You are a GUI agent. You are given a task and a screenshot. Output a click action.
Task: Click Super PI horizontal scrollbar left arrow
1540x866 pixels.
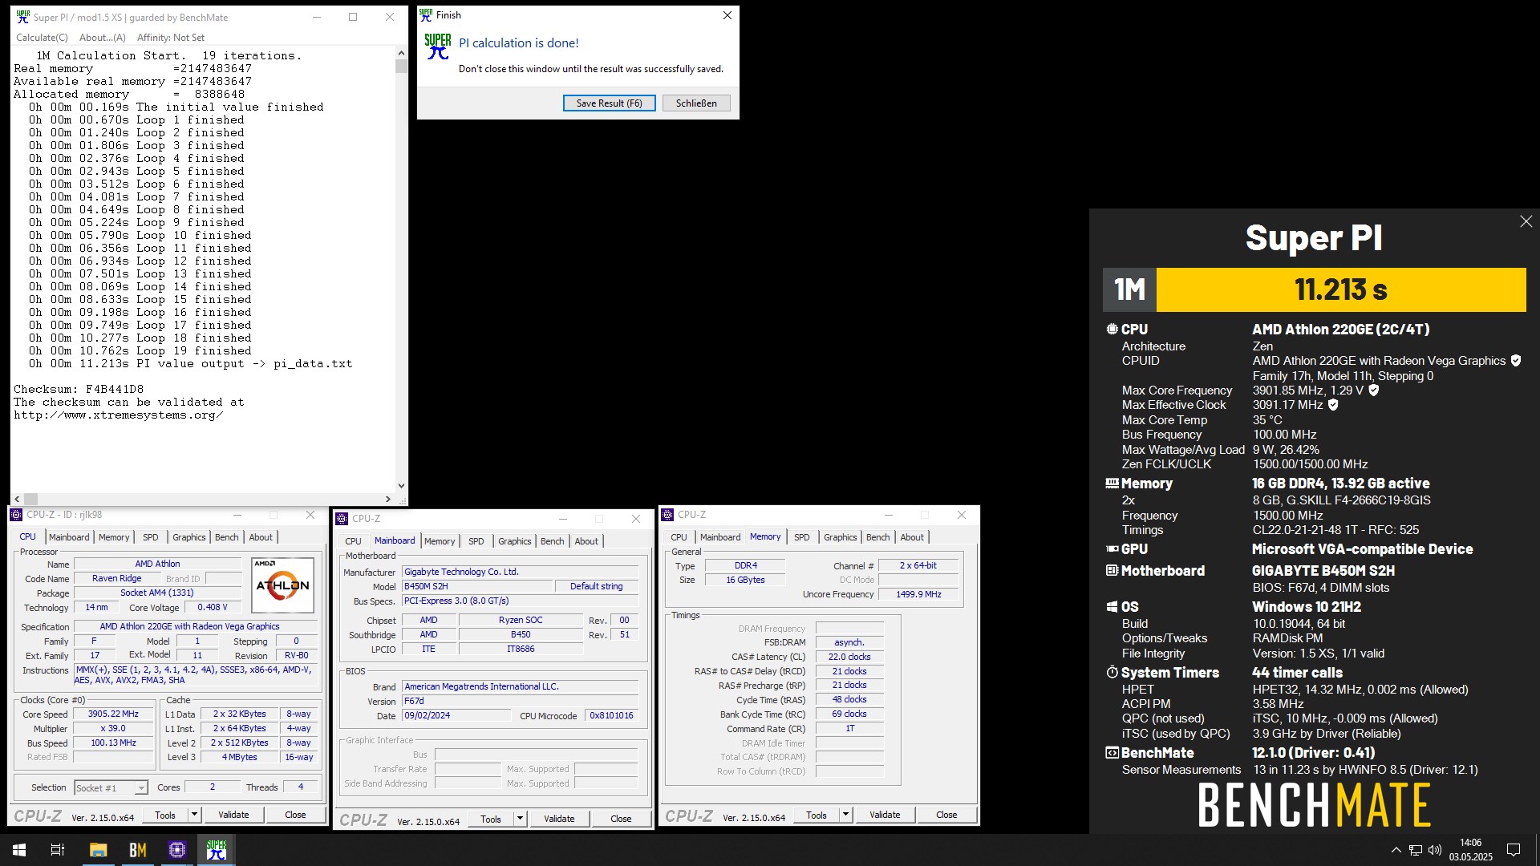click(17, 499)
